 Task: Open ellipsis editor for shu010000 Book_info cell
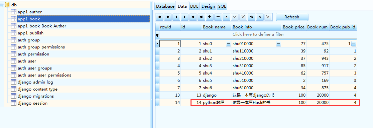(278, 44)
